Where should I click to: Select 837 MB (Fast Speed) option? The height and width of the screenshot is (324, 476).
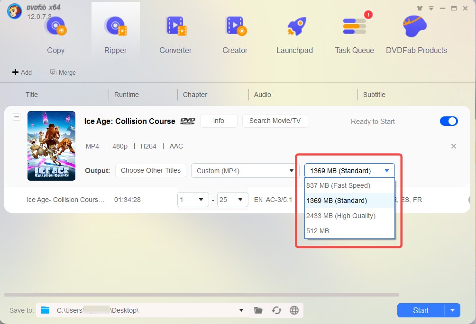tap(338, 185)
